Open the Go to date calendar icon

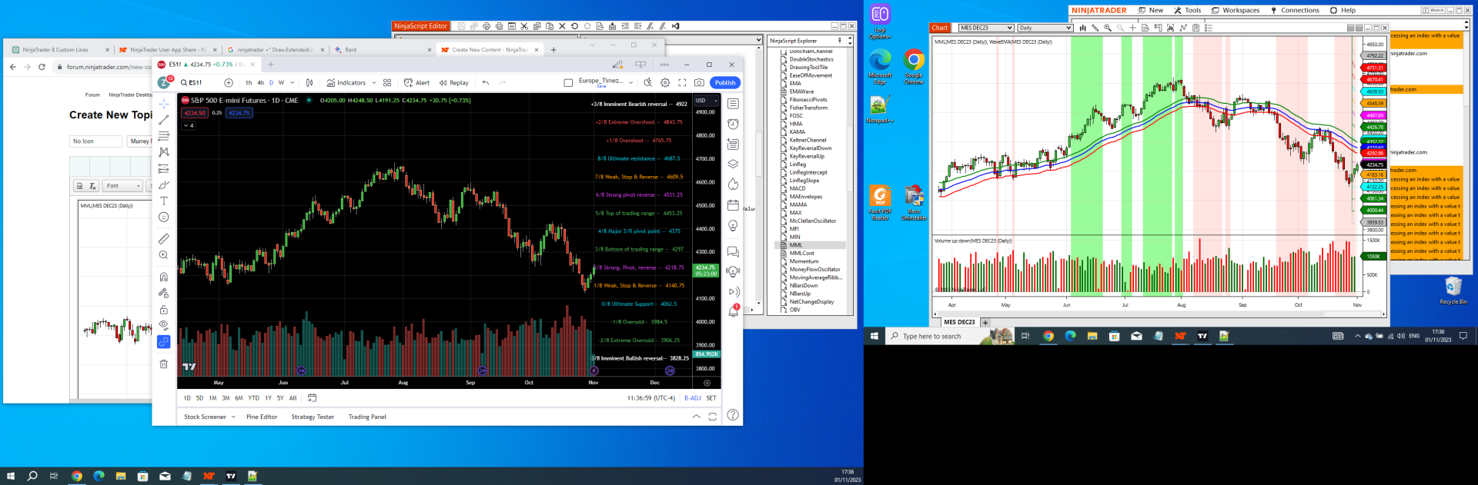312,397
